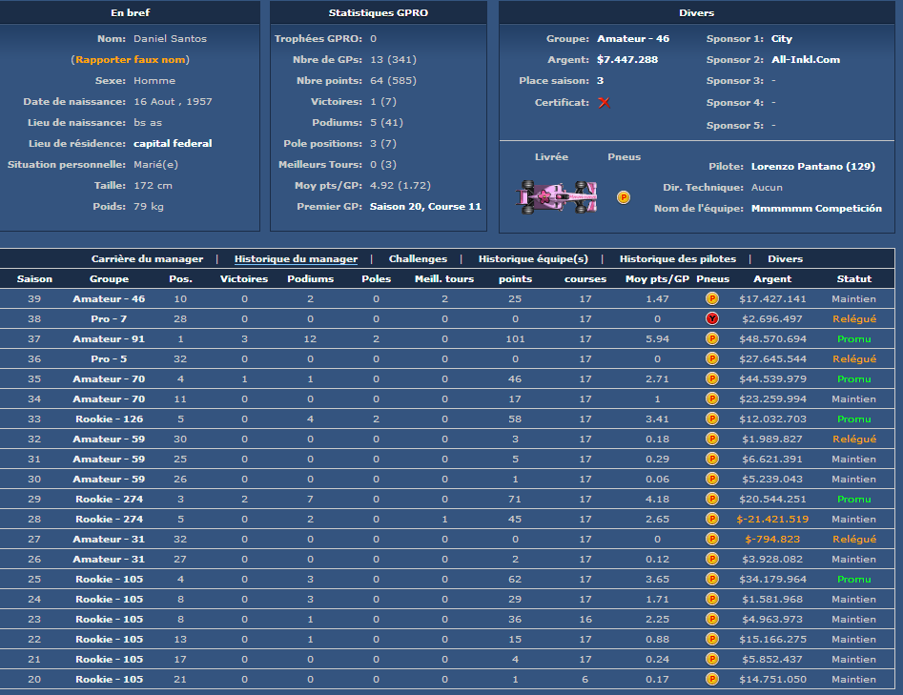Click the Moy pts/GP column header
This screenshot has width=903, height=695.
tap(657, 278)
